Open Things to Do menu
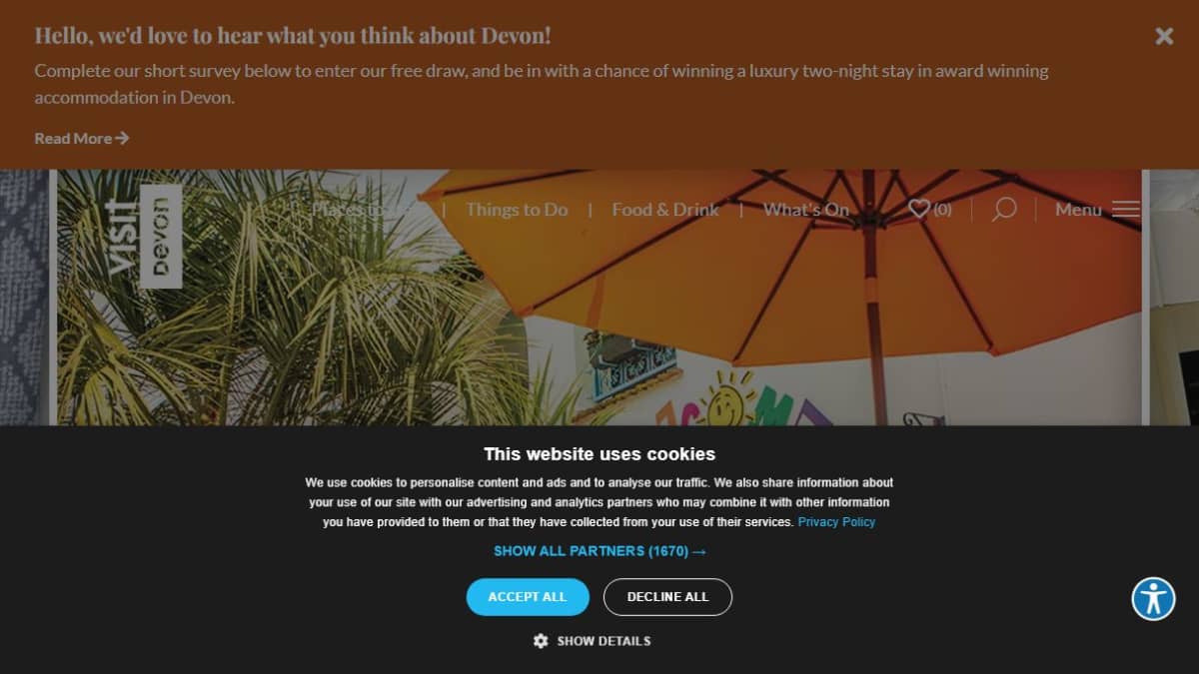 [517, 210]
